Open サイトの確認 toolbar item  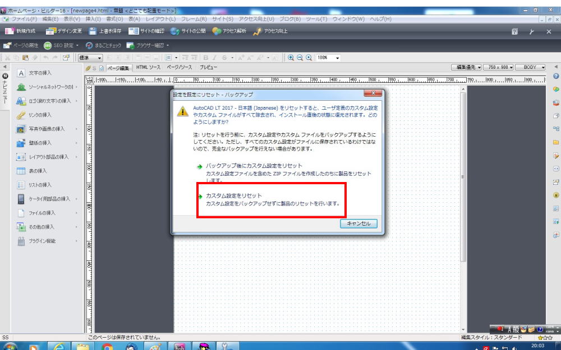coord(146,31)
